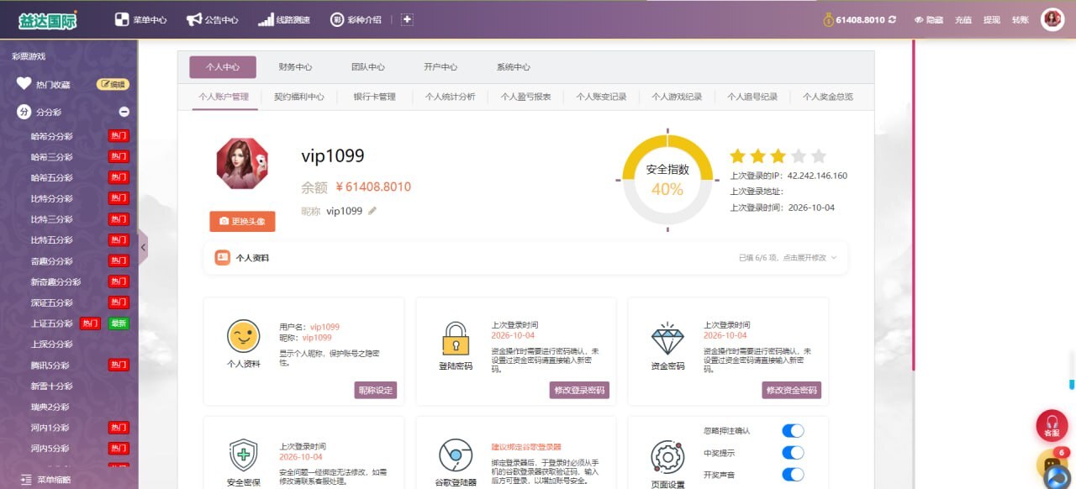Viewport: 1076px width, 489px height.
Task: Collapse the 分分彩 group minus button
Action: click(124, 112)
